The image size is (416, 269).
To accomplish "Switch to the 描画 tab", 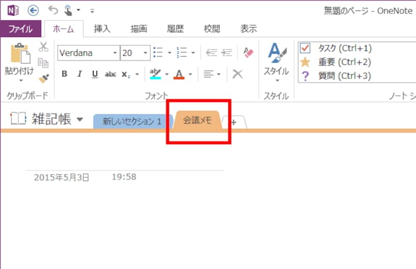I will tap(139, 29).
